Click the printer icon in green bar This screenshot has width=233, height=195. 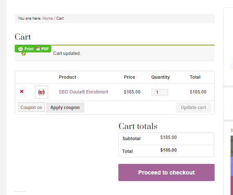pyautogui.click(x=20, y=49)
